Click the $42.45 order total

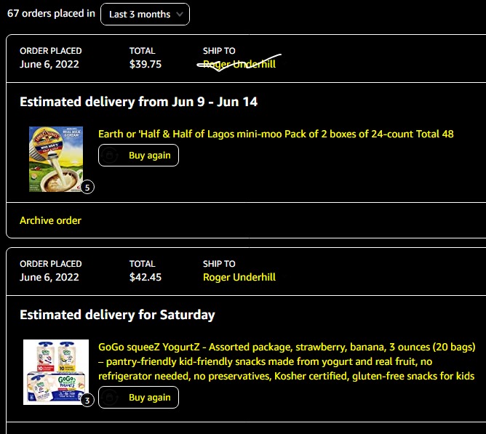coord(145,277)
